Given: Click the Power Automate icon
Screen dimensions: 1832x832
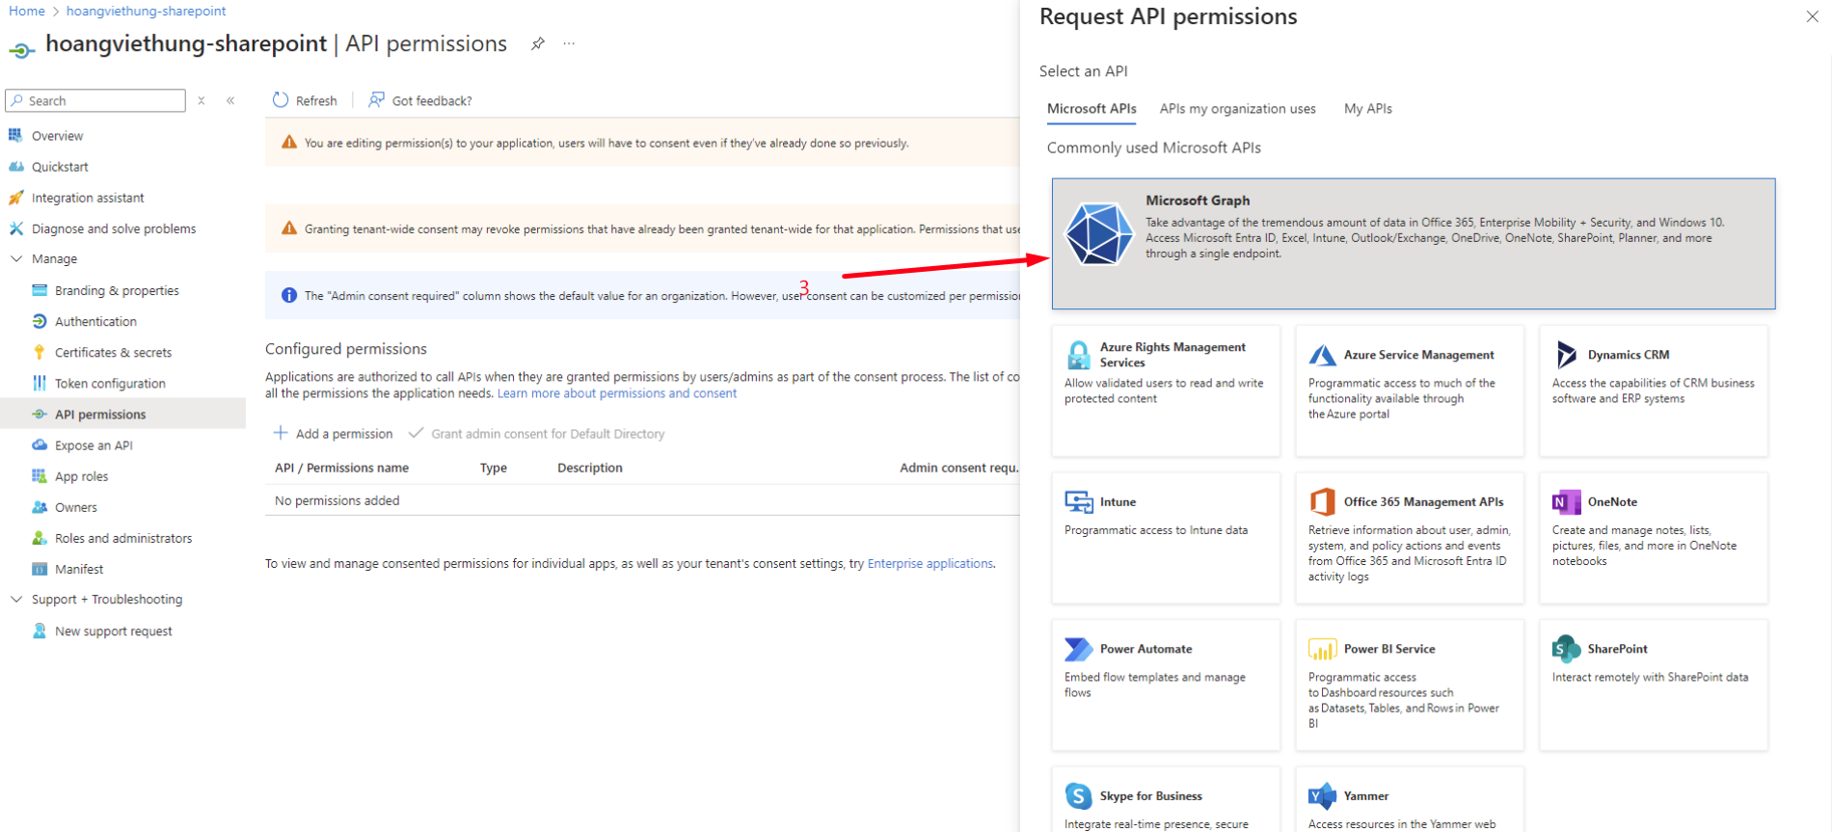Looking at the screenshot, I should [1078, 649].
